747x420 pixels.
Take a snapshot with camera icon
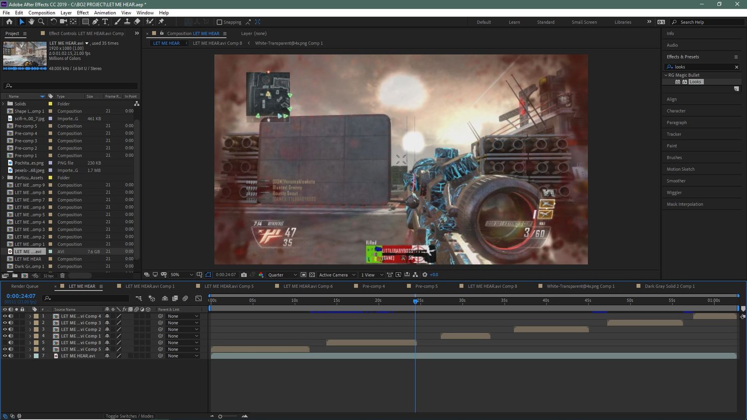tap(244, 275)
